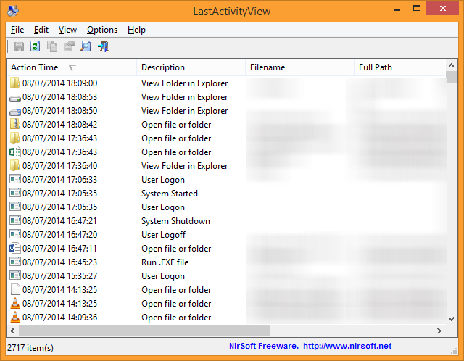Click the Exit toolbar icon
The image size is (464, 361).
click(x=103, y=46)
